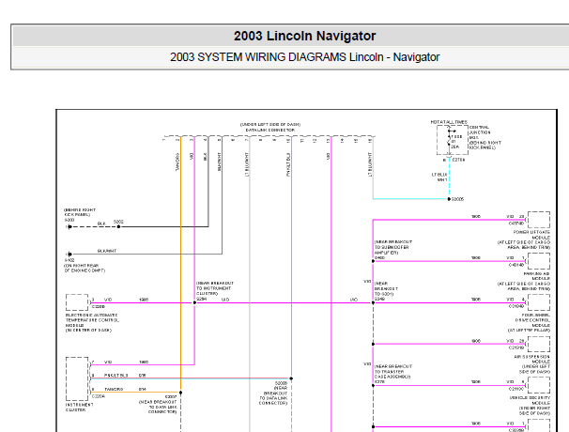The height and width of the screenshot is (432, 569).
Task: Click '(ON RIGHT REAR OF ENGINE COMPT)' note
Action: 85,268
